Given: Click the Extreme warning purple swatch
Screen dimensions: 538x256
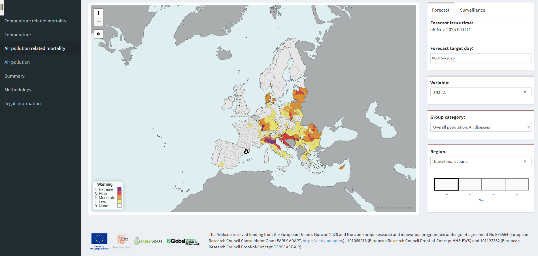Looking at the screenshot, I should click(119, 189).
